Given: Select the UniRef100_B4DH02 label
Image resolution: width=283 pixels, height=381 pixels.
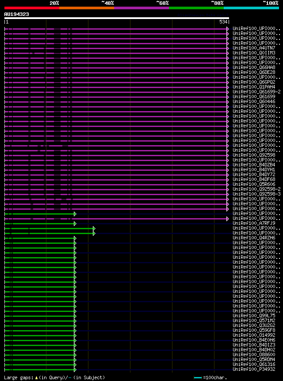Looking at the screenshot, I should [254, 350].
